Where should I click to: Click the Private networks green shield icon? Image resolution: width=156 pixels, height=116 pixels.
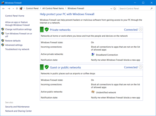[x=47, y=29]
